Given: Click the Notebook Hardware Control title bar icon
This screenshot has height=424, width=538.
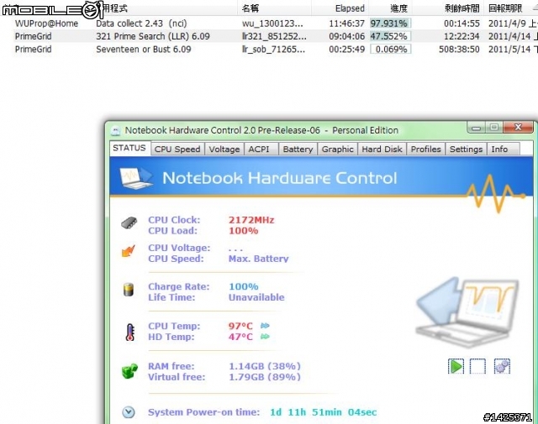Looking at the screenshot, I should 116,131.
